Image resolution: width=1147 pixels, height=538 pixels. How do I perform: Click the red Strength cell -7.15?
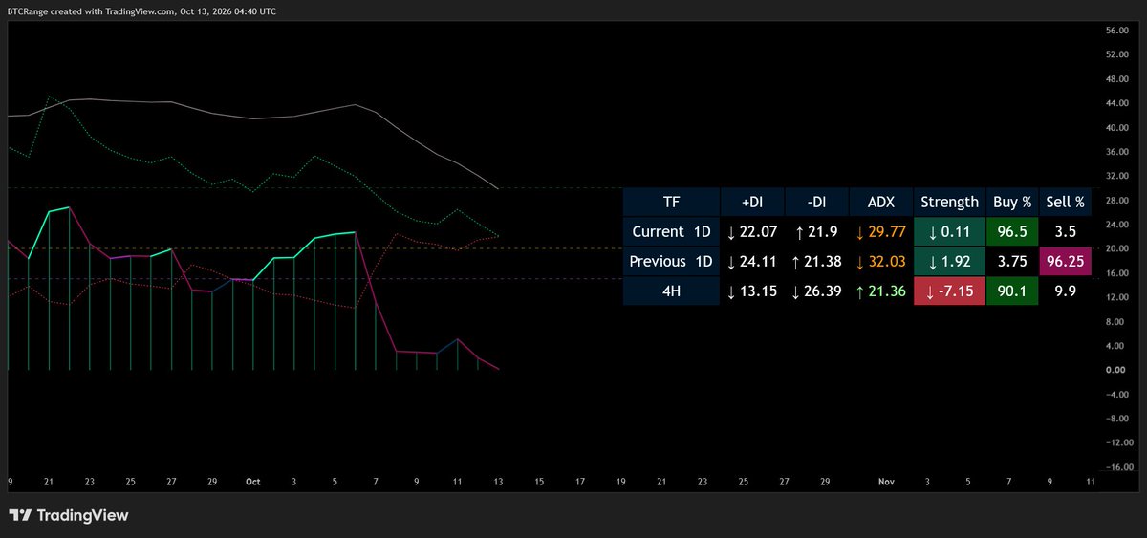click(x=949, y=291)
